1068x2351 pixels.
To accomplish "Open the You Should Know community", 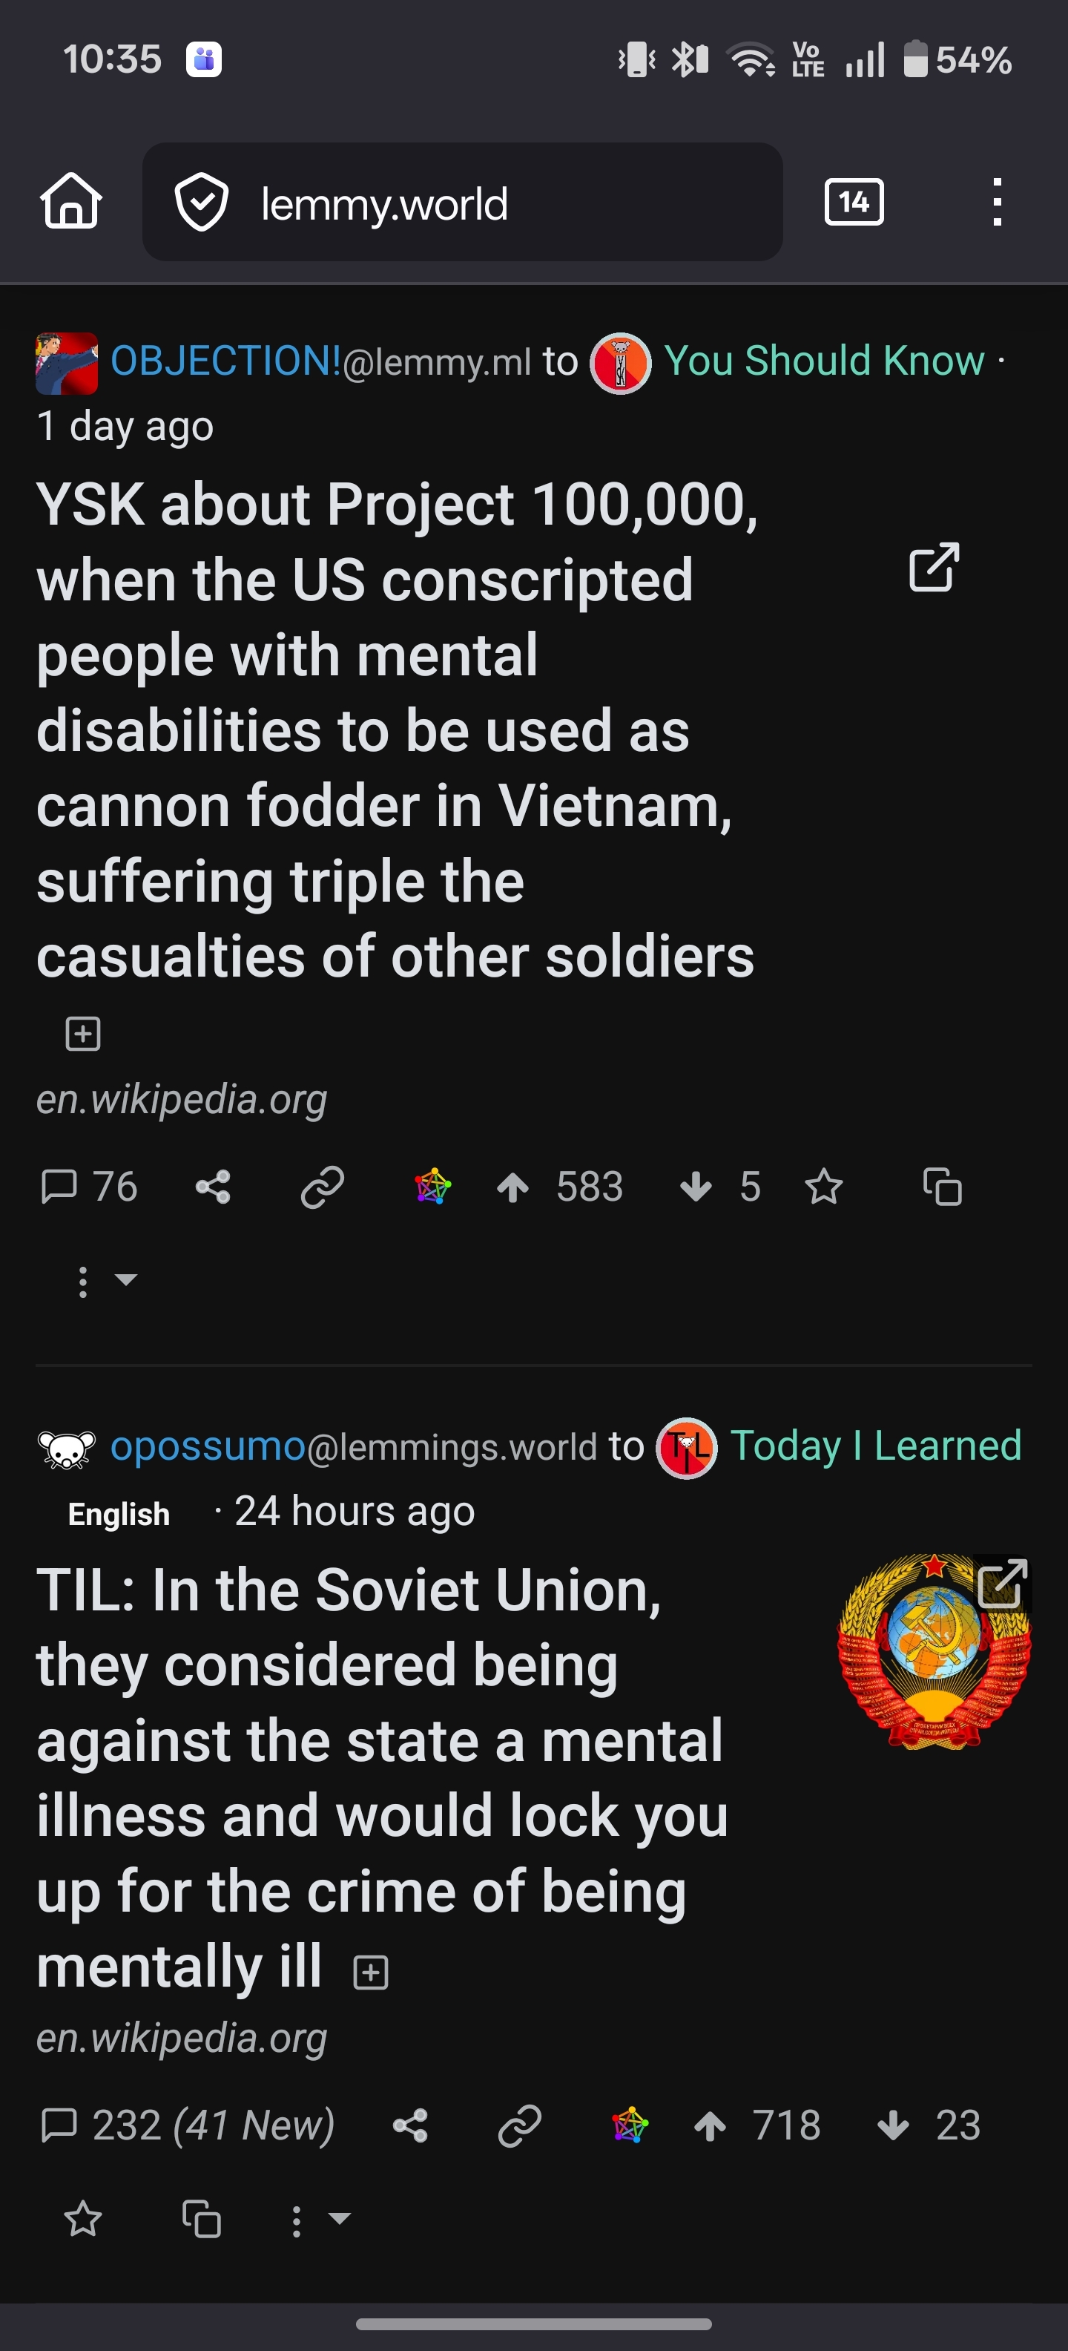I will (x=823, y=361).
